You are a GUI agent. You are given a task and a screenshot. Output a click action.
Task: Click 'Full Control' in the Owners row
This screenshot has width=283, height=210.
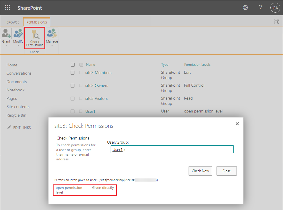click(194, 85)
